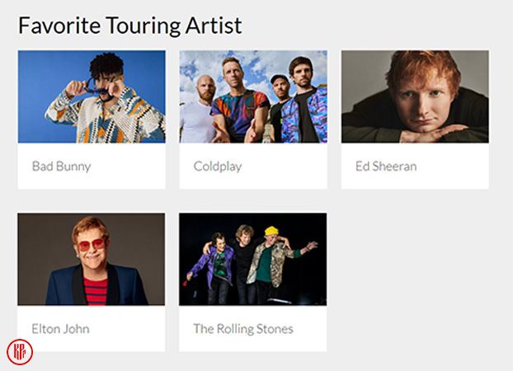The width and height of the screenshot is (513, 371).
Task: Open The Rolling Stones name link
Action: (x=243, y=329)
